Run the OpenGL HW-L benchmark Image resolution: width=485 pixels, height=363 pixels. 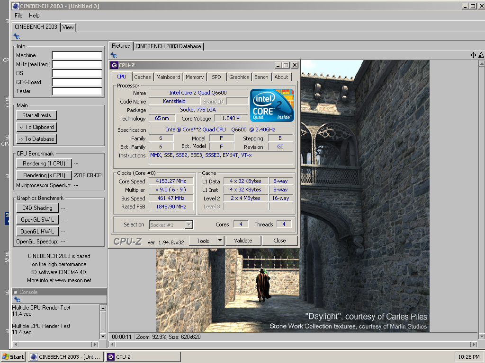coord(37,231)
